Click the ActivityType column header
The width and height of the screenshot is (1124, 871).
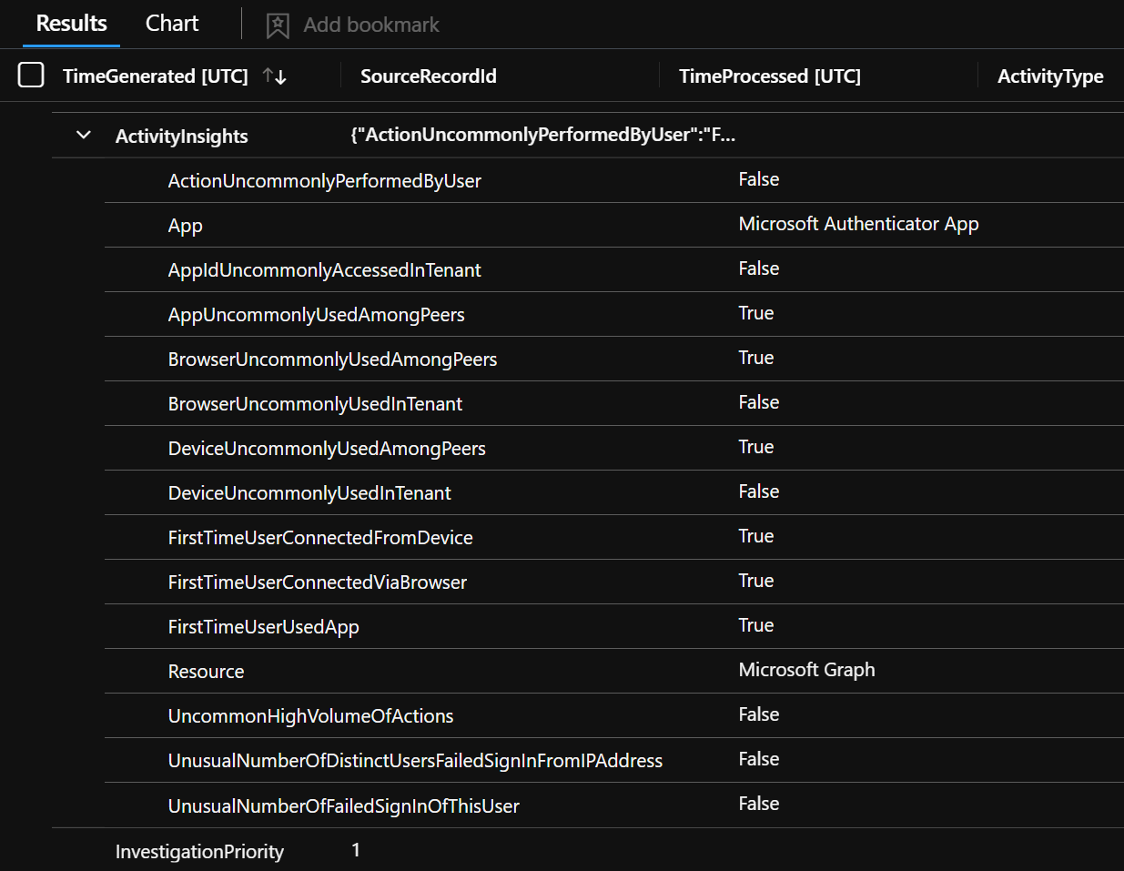click(x=1050, y=76)
